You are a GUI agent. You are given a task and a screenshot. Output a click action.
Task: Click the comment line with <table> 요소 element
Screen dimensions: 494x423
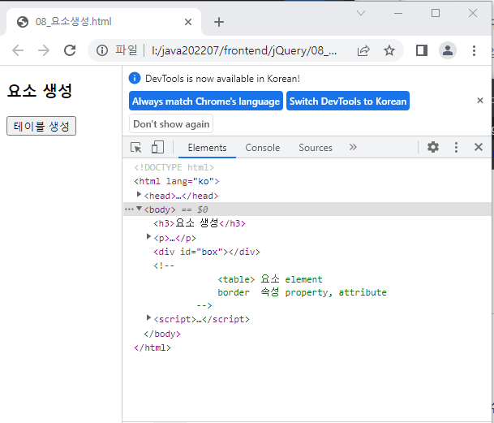(x=270, y=279)
